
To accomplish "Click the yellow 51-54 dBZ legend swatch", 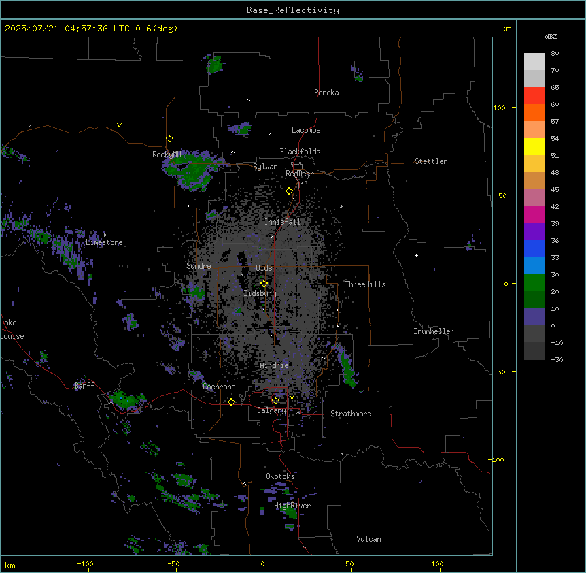I will coord(534,146).
